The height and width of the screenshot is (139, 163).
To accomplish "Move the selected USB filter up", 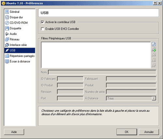I will pos(154,60).
